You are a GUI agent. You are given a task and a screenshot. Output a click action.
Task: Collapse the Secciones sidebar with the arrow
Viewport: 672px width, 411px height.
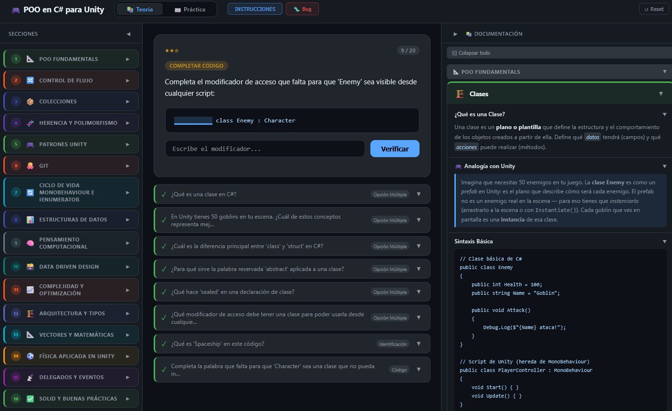[x=128, y=34]
